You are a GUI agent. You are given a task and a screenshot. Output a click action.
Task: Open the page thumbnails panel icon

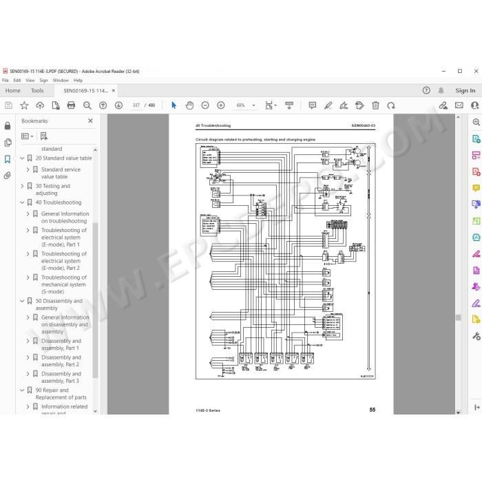(x=8, y=143)
